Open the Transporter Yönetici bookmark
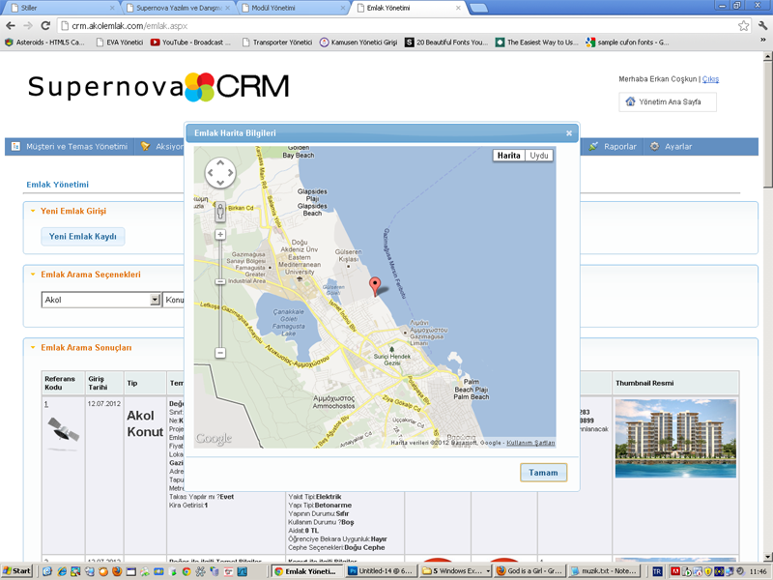773x580 pixels. (277, 43)
